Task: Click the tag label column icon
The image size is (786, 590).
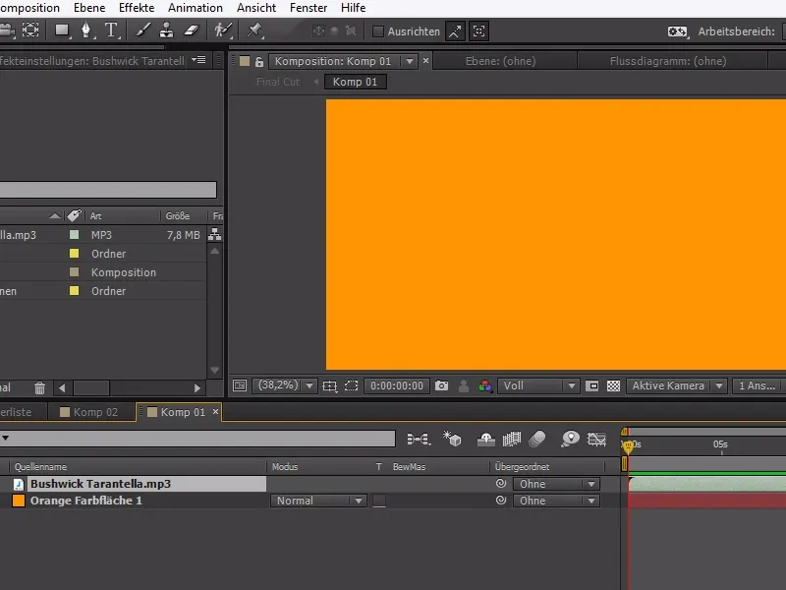Action: (75, 215)
